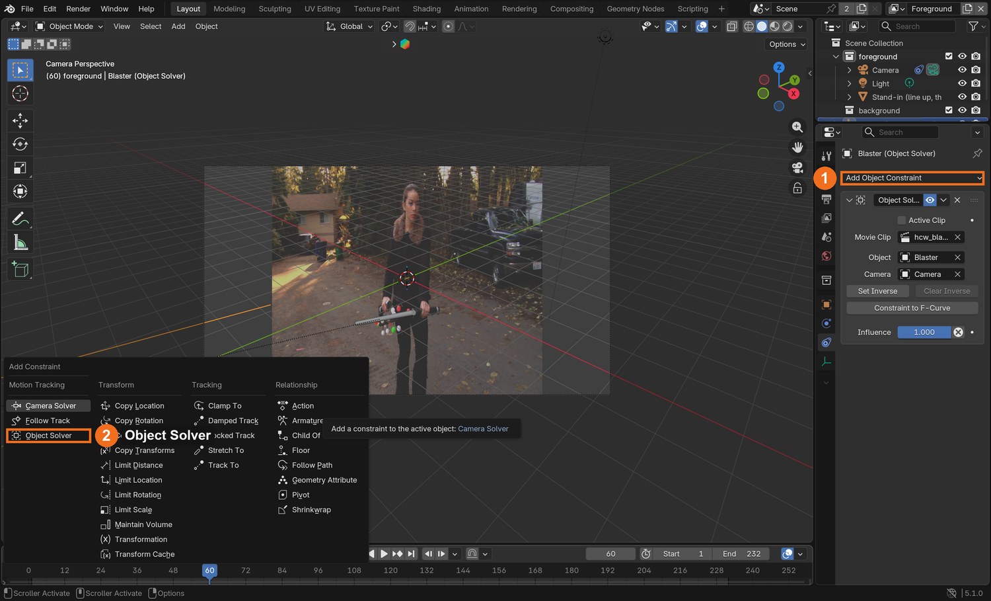Select the Transform tool
The height and width of the screenshot is (601, 991).
(20, 192)
